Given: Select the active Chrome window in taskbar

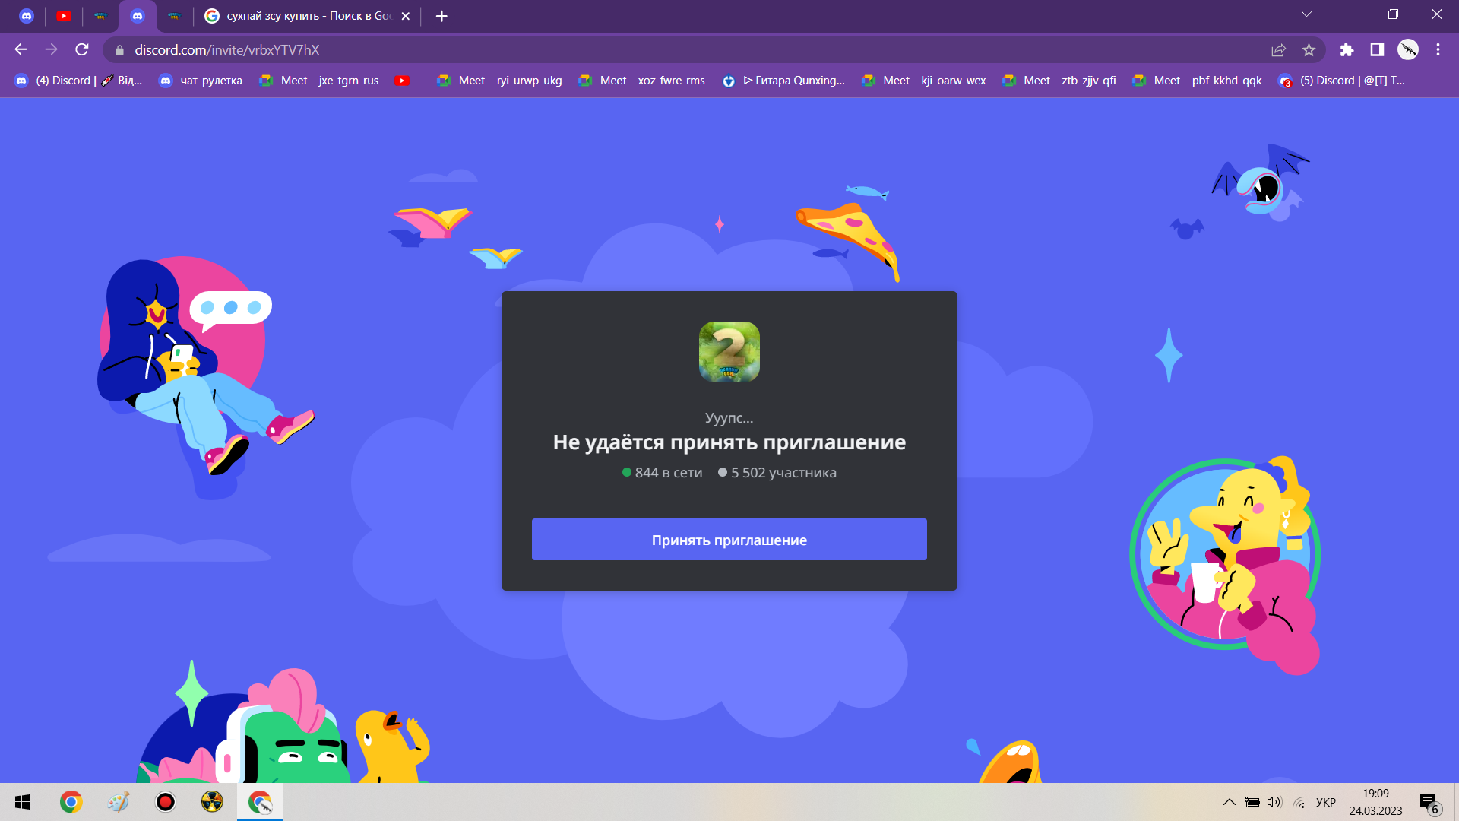Looking at the screenshot, I should pos(260,802).
